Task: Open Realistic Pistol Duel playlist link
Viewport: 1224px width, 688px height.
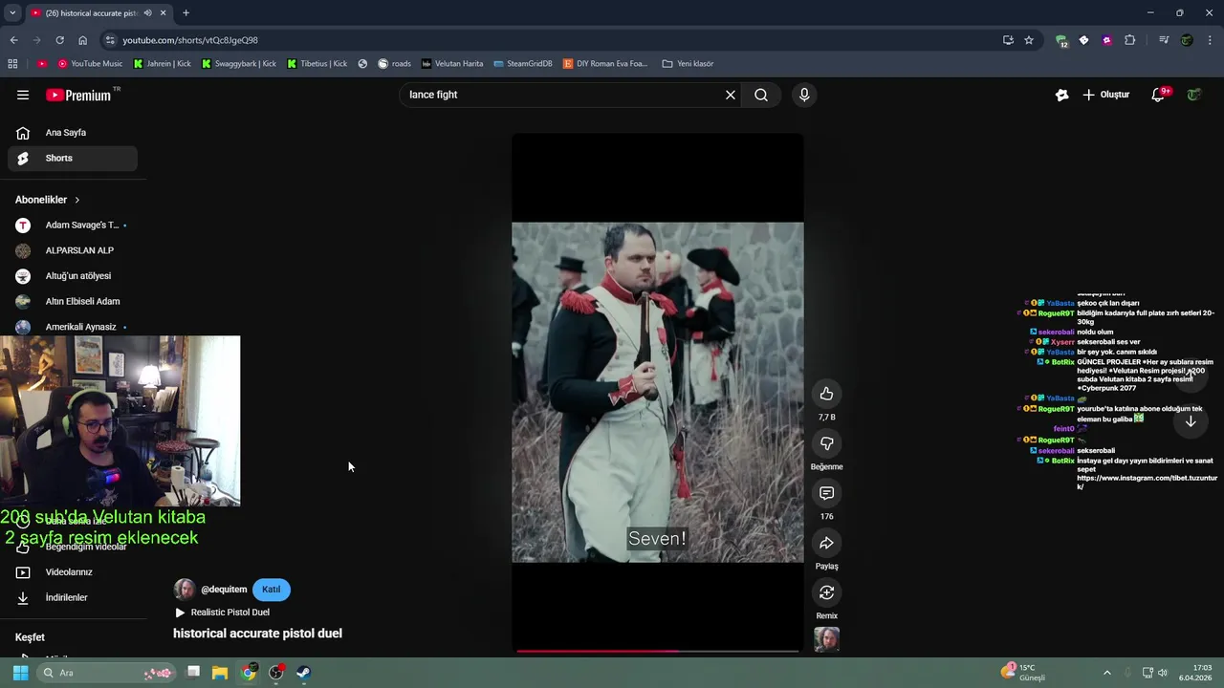Action: (x=222, y=613)
